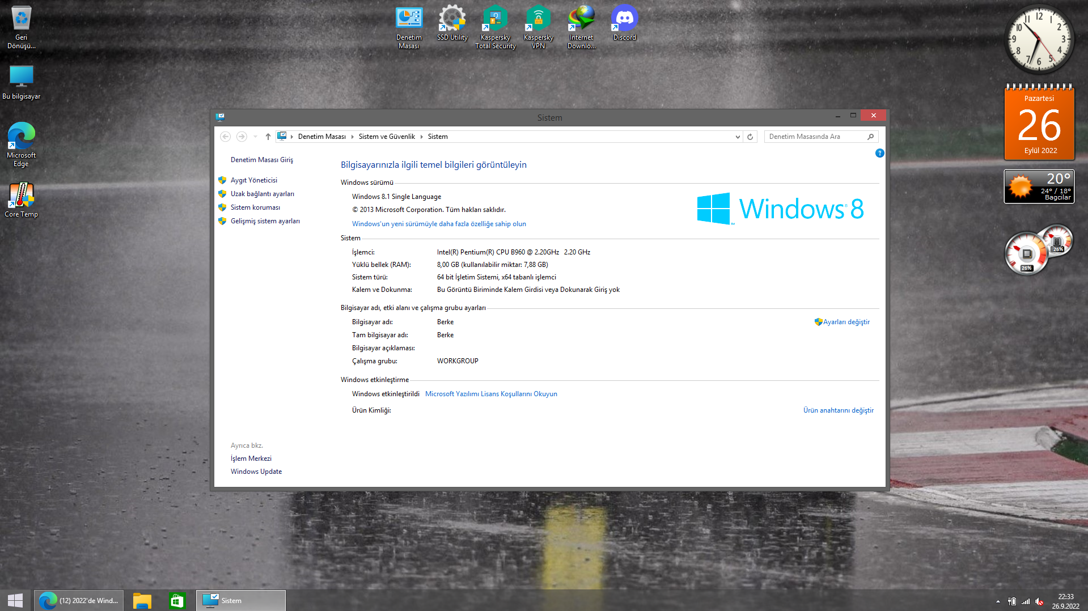Click the Windows 8.1 Single Language text
The height and width of the screenshot is (611, 1088).
click(396, 197)
